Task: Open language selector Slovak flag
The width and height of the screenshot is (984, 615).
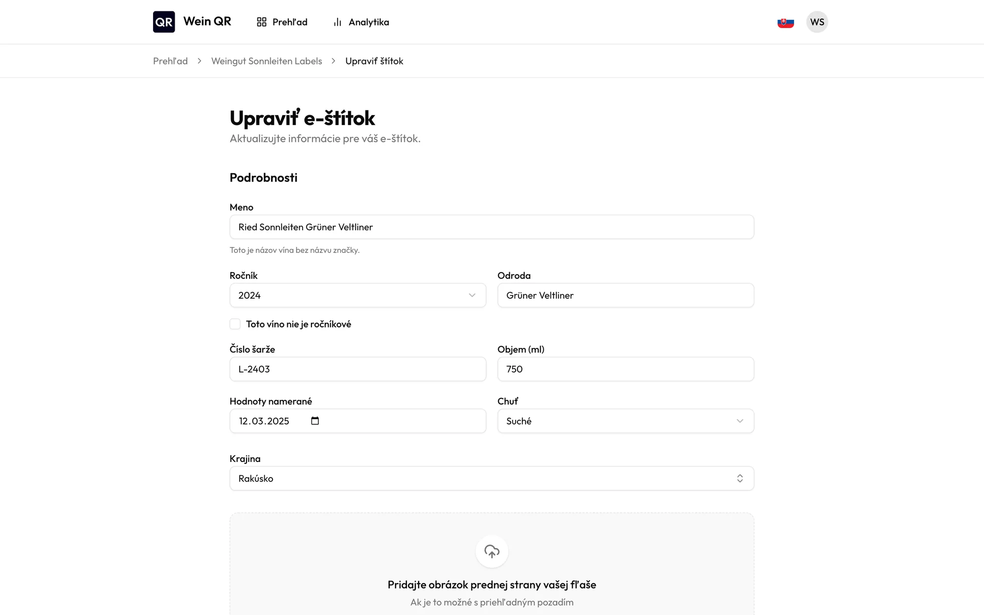Action: click(x=786, y=22)
